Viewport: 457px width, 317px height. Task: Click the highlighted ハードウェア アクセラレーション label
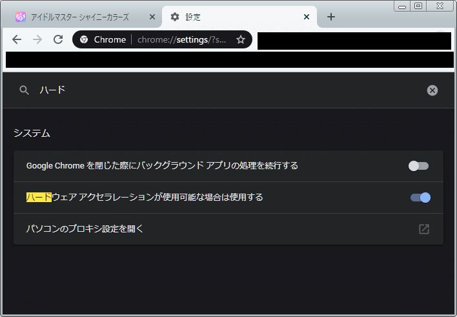[145, 197]
